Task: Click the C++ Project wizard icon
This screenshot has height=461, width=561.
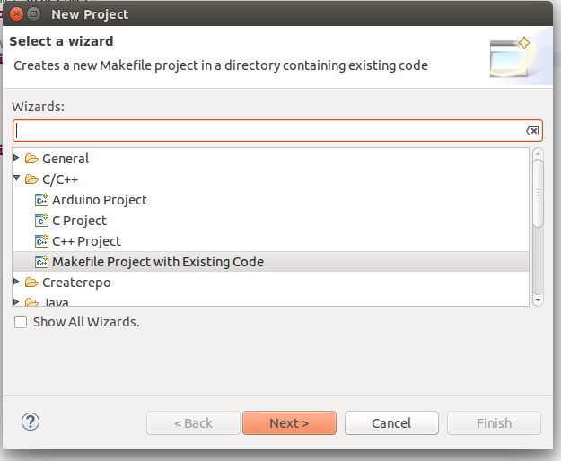Action: pyautogui.click(x=41, y=241)
